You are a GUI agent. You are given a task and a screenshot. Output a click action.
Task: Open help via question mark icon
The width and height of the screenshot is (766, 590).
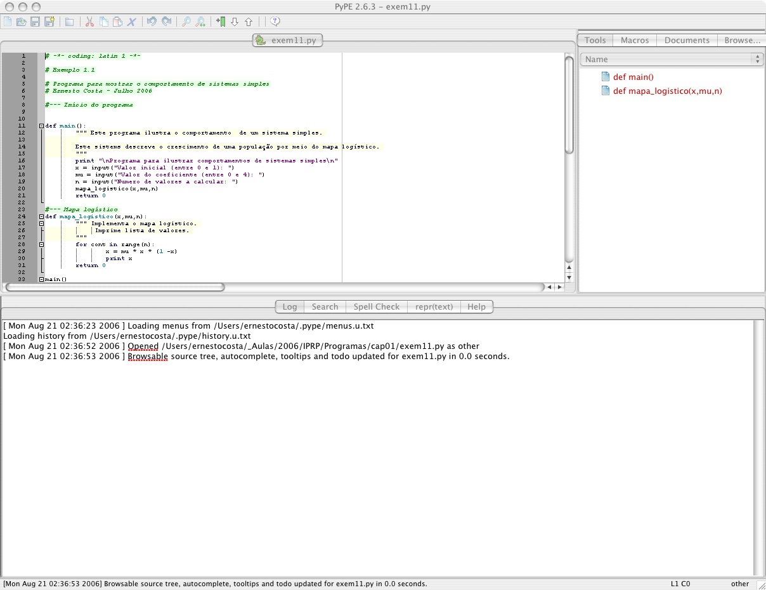point(275,22)
